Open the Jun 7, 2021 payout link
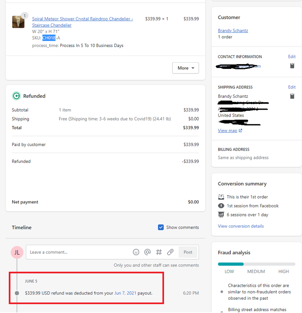Viewport: 302px width, 313px height. coord(125,293)
